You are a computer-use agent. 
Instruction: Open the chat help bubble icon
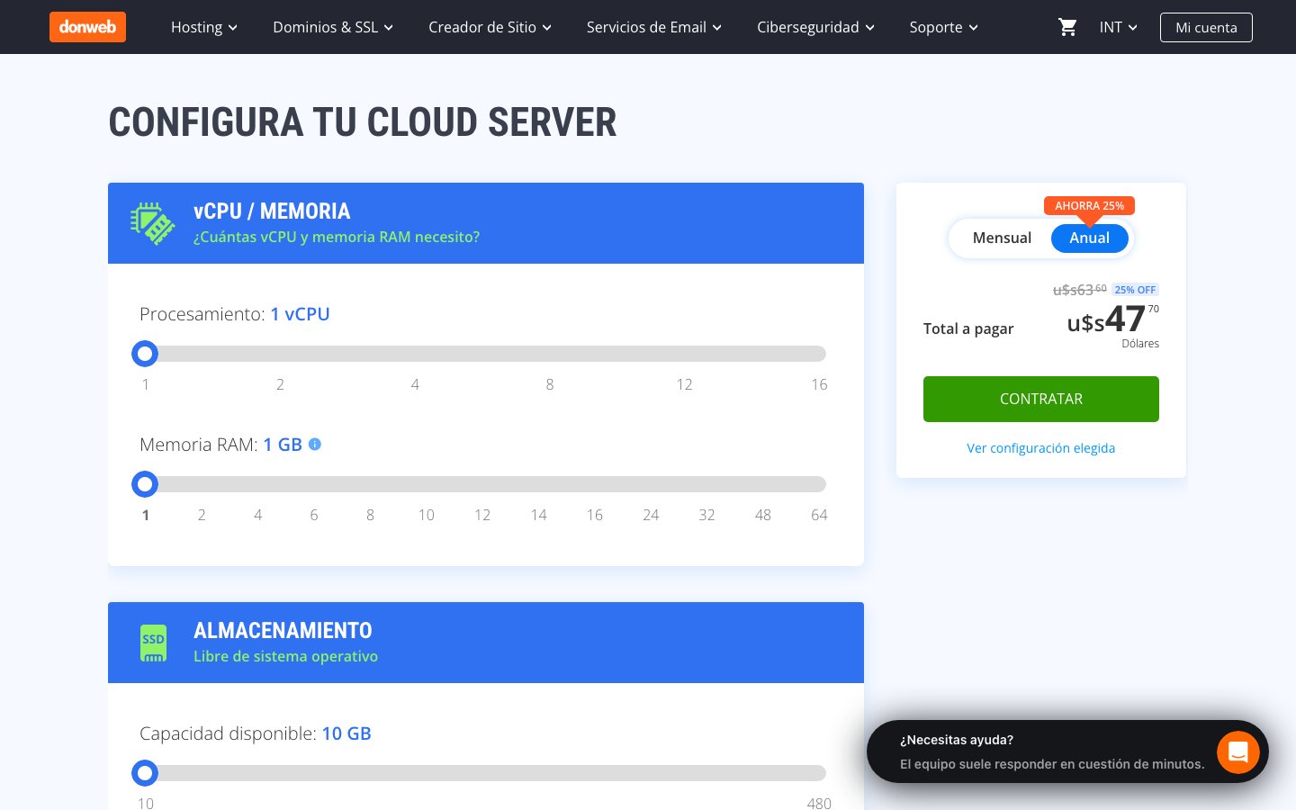tap(1237, 751)
